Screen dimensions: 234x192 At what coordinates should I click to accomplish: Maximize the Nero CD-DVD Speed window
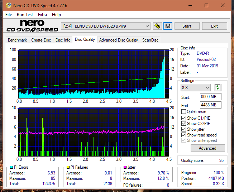tap(206, 5)
